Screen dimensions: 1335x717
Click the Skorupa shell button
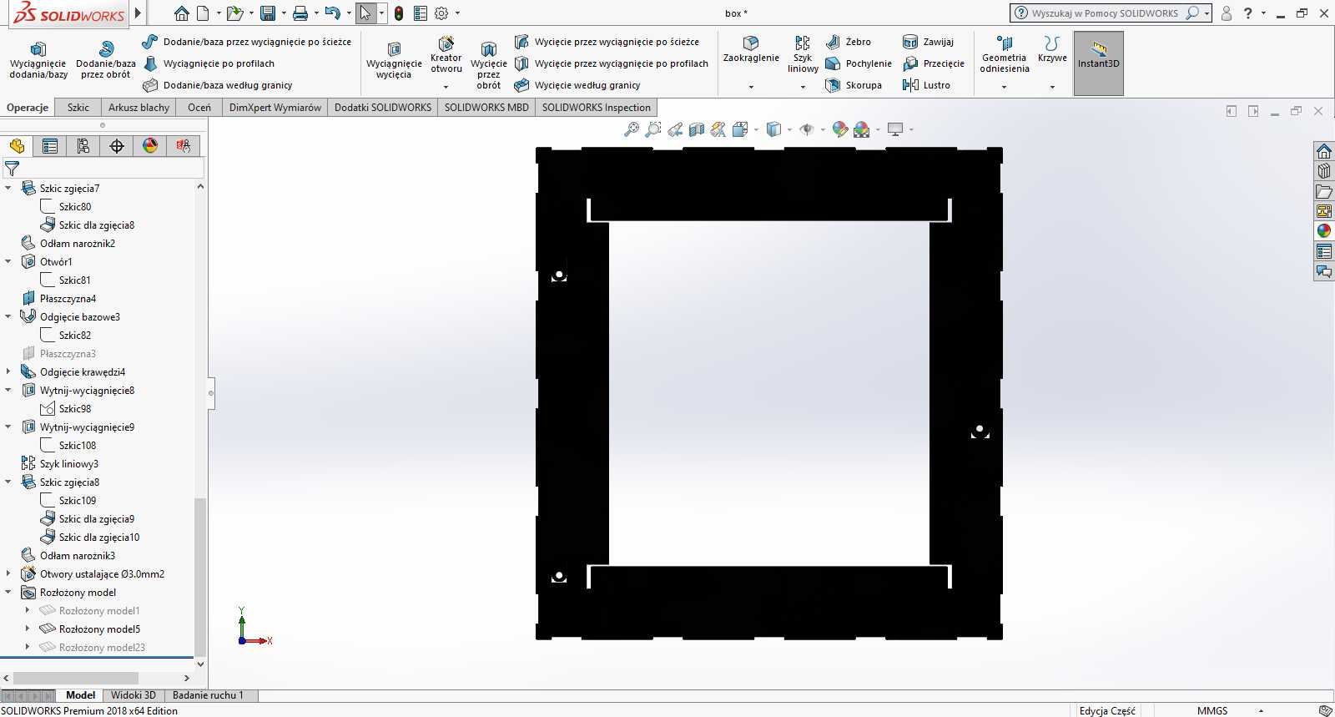pyautogui.click(x=854, y=85)
